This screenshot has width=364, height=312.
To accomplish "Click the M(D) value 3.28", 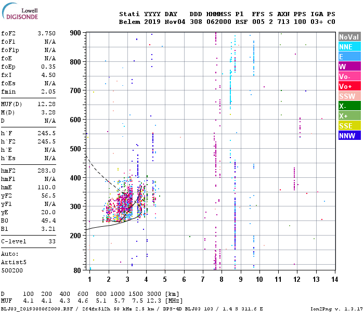I will coord(48,112).
